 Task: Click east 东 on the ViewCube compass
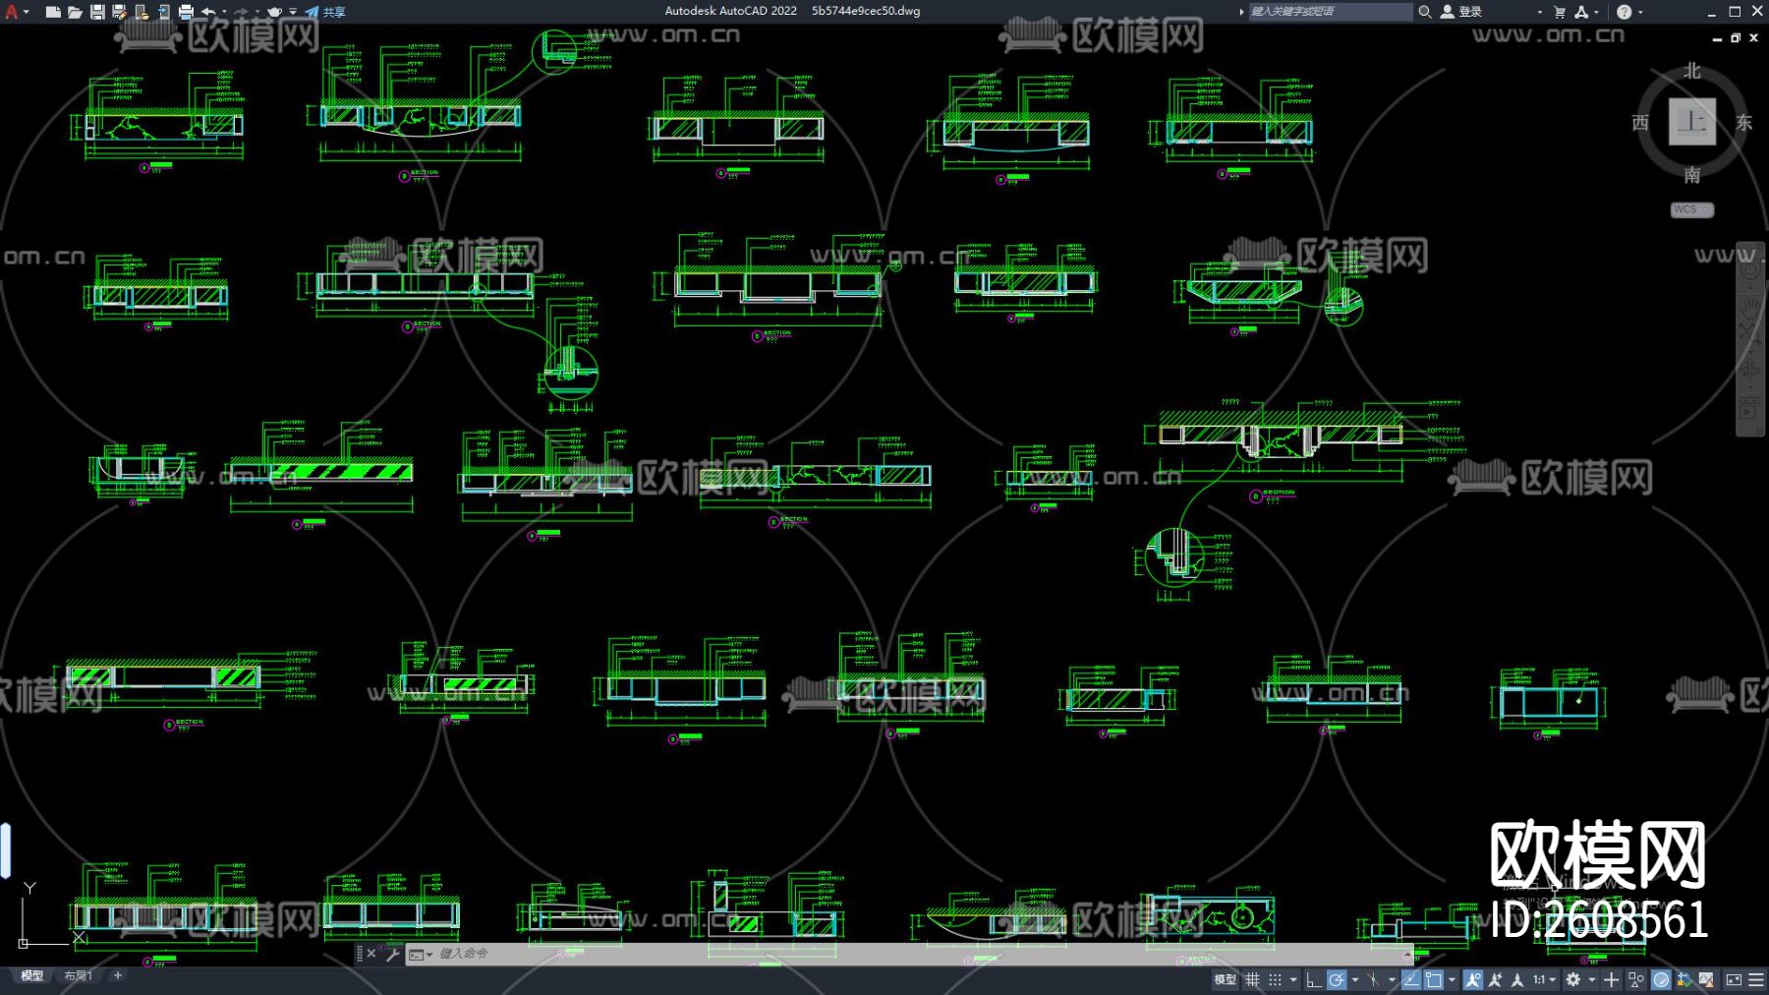coord(1743,123)
